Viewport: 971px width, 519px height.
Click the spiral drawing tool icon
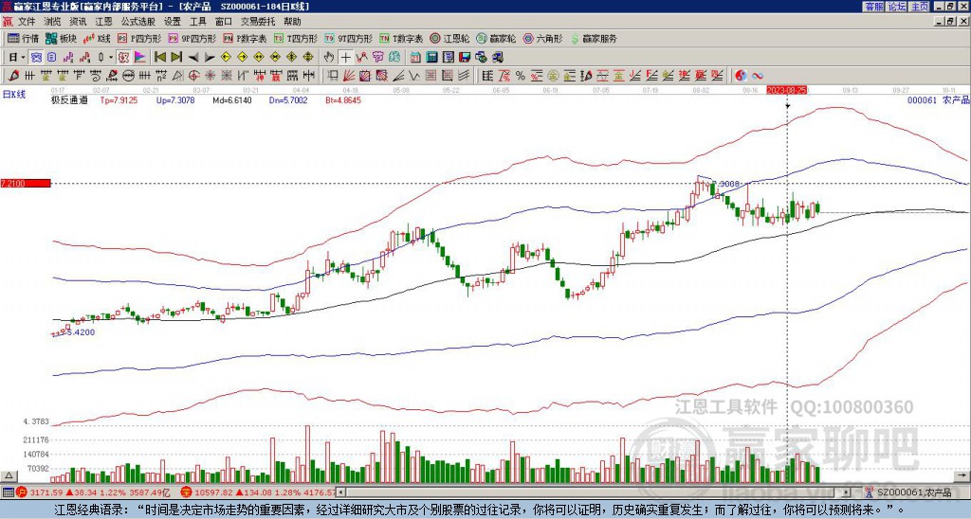96,76
